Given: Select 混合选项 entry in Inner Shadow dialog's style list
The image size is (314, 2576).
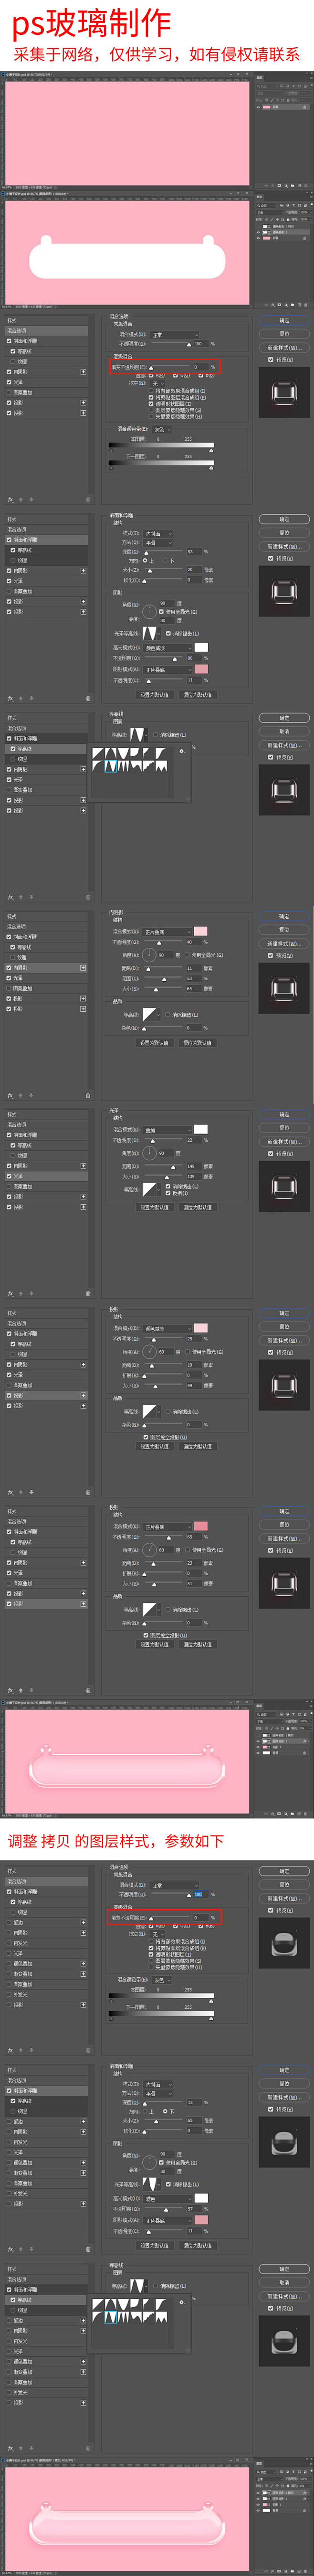Looking at the screenshot, I should tap(46, 927).
